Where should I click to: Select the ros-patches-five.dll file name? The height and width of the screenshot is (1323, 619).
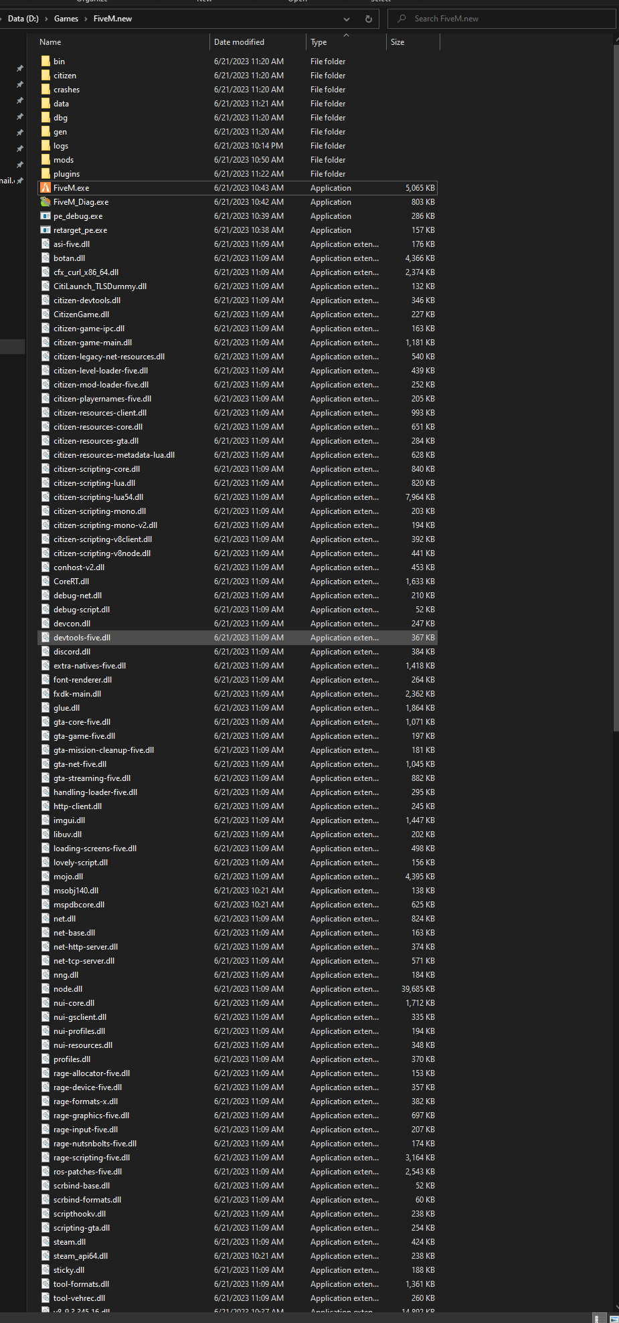click(88, 1172)
